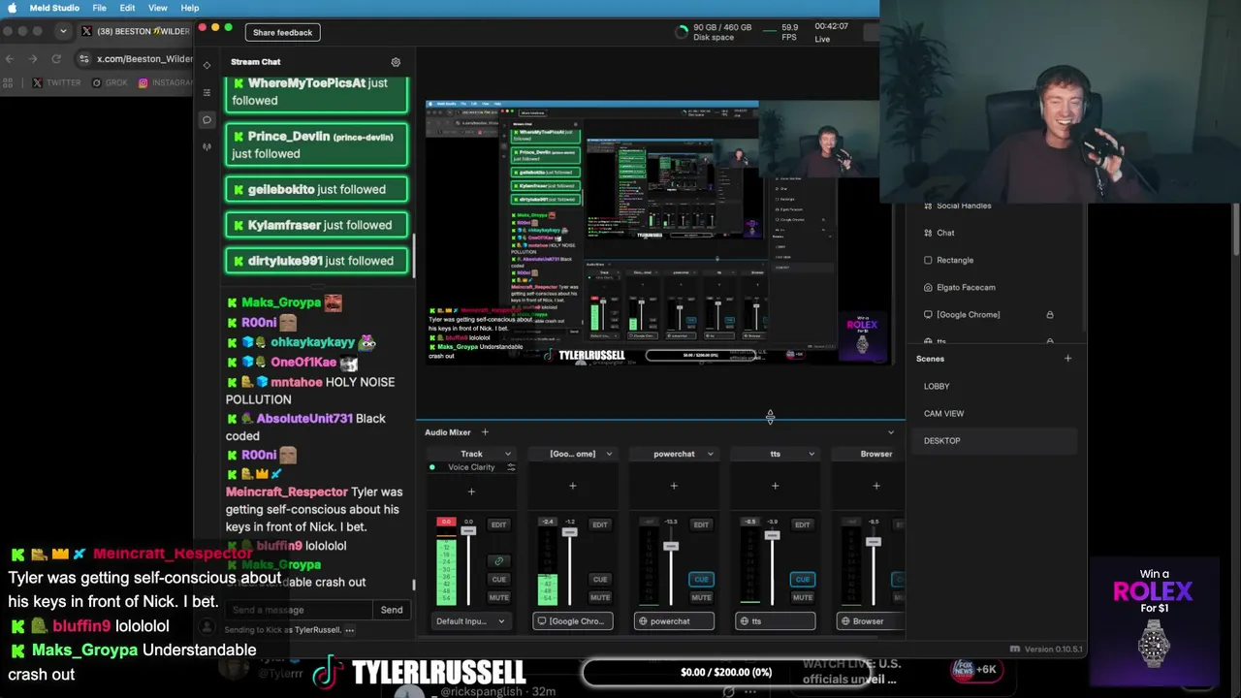Open site info icon in Chrome address bar
1241x698 pixels.
pos(84,59)
